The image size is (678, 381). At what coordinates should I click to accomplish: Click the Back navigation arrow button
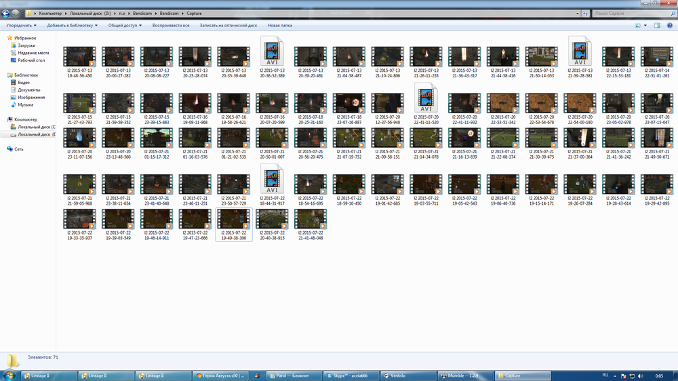click(5, 13)
